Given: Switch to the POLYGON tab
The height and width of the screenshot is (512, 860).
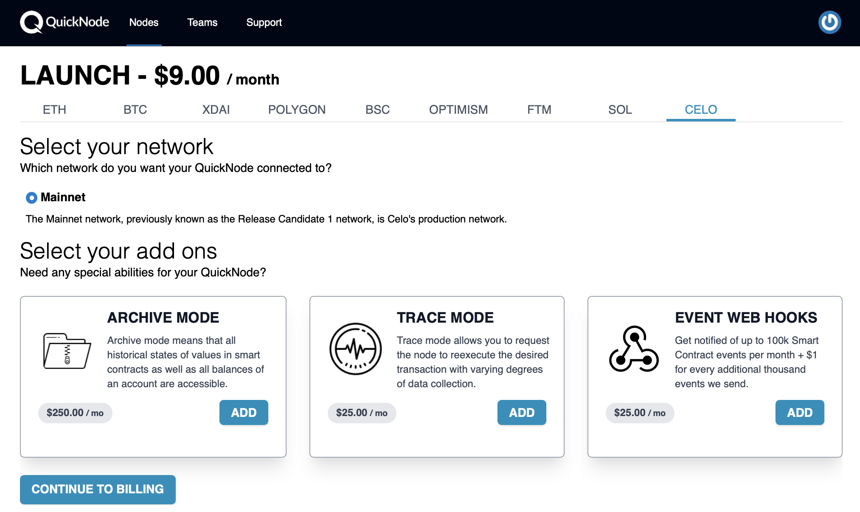Looking at the screenshot, I should pyautogui.click(x=297, y=110).
